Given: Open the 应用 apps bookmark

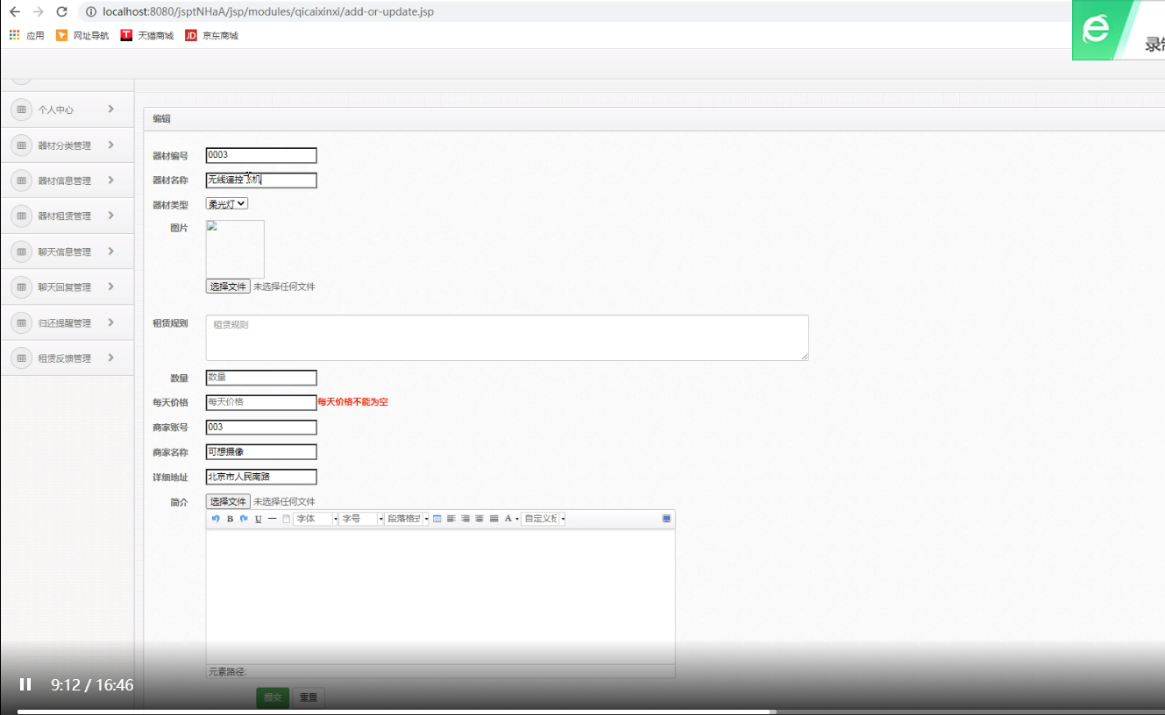Looking at the screenshot, I should [x=26, y=35].
